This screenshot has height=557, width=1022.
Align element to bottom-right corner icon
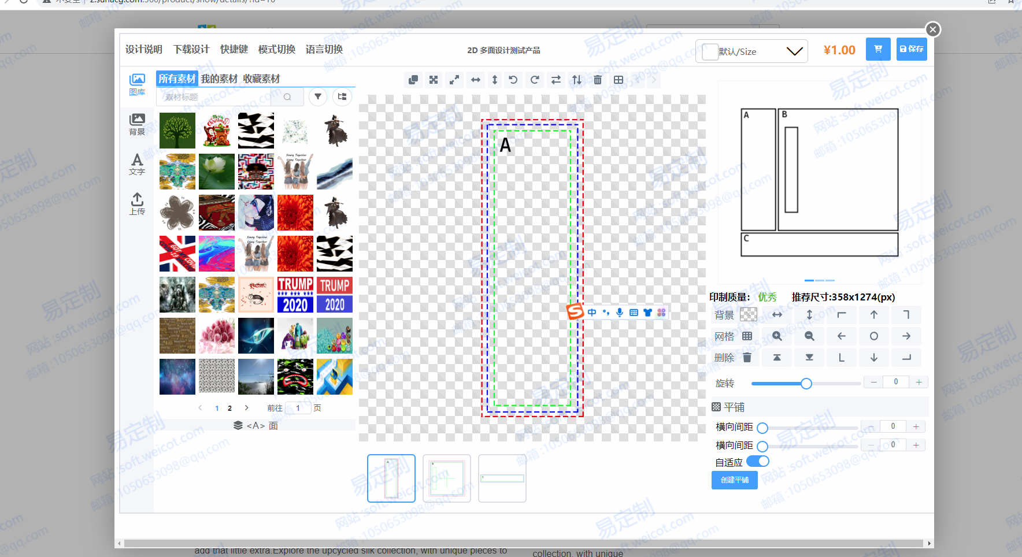coord(906,358)
